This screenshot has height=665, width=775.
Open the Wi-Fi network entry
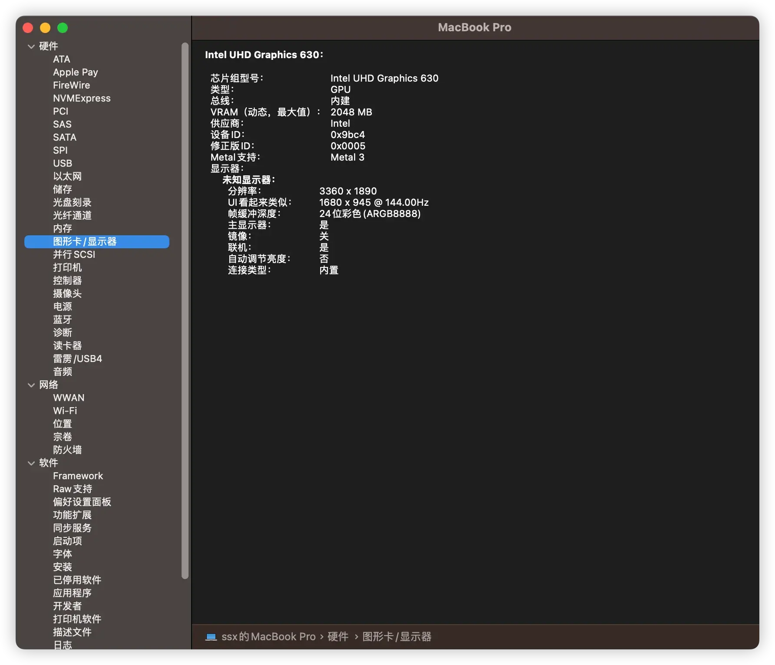coord(65,411)
